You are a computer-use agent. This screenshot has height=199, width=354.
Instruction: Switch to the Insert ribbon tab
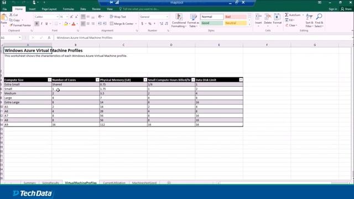(x=32, y=9)
